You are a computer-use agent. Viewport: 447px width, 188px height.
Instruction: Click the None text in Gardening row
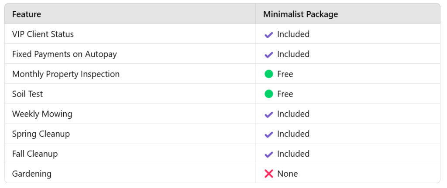pyautogui.click(x=287, y=174)
